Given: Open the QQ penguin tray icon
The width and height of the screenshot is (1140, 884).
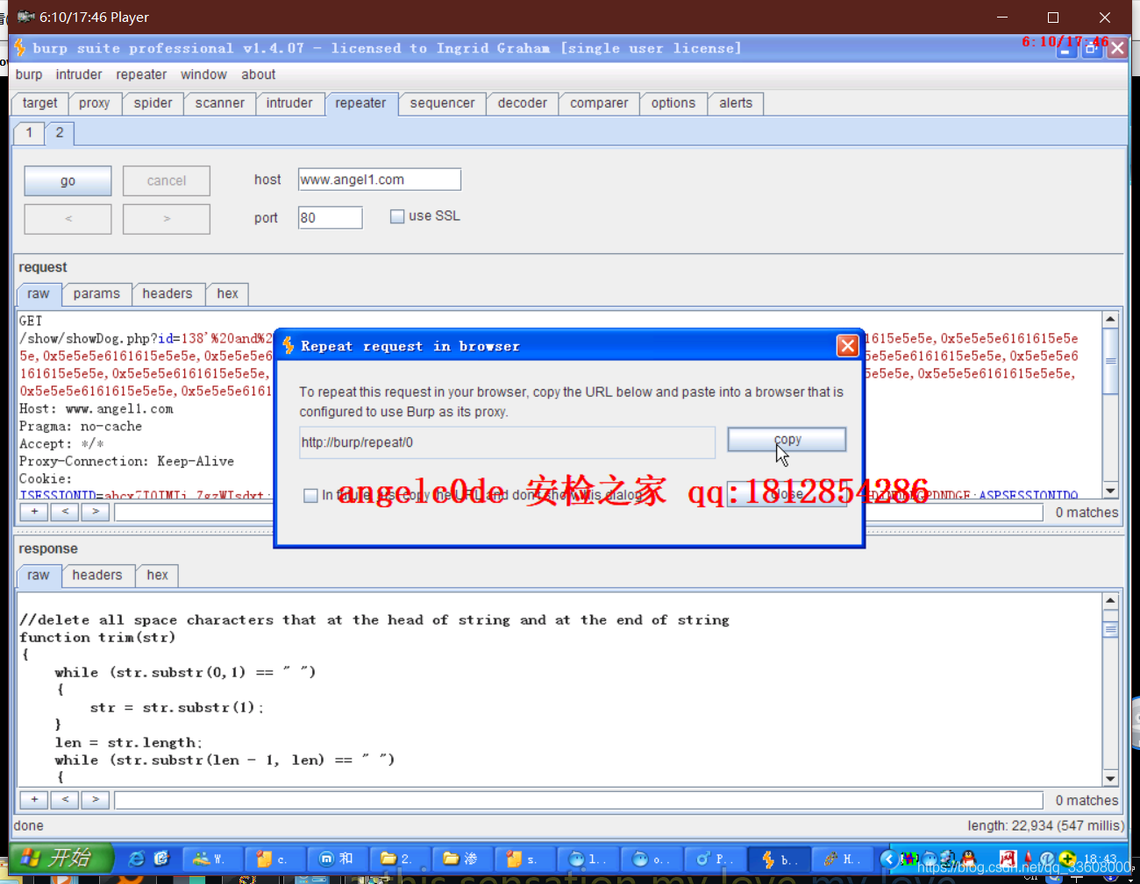Looking at the screenshot, I should pyautogui.click(x=968, y=859).
